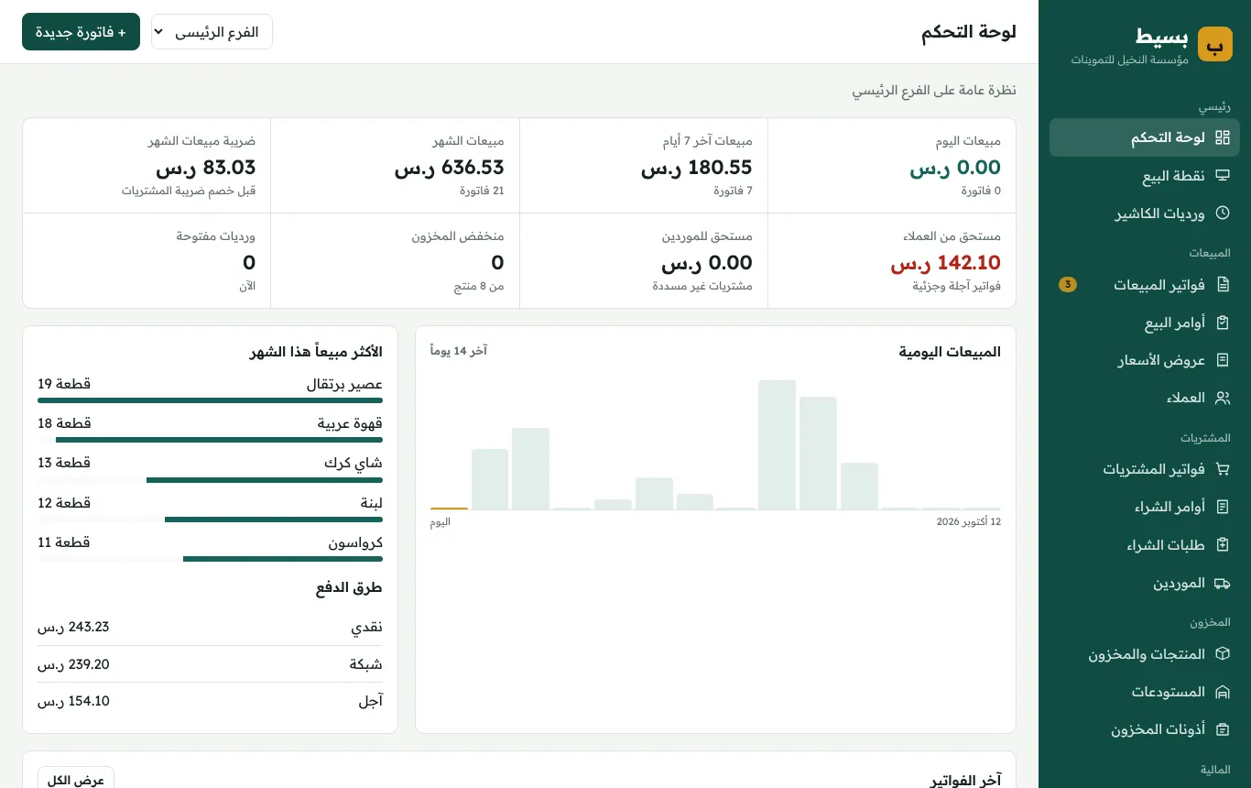Click the red 142.10 ر.س customer receivables value
1251x788 pixels.
tap(946, 264)
